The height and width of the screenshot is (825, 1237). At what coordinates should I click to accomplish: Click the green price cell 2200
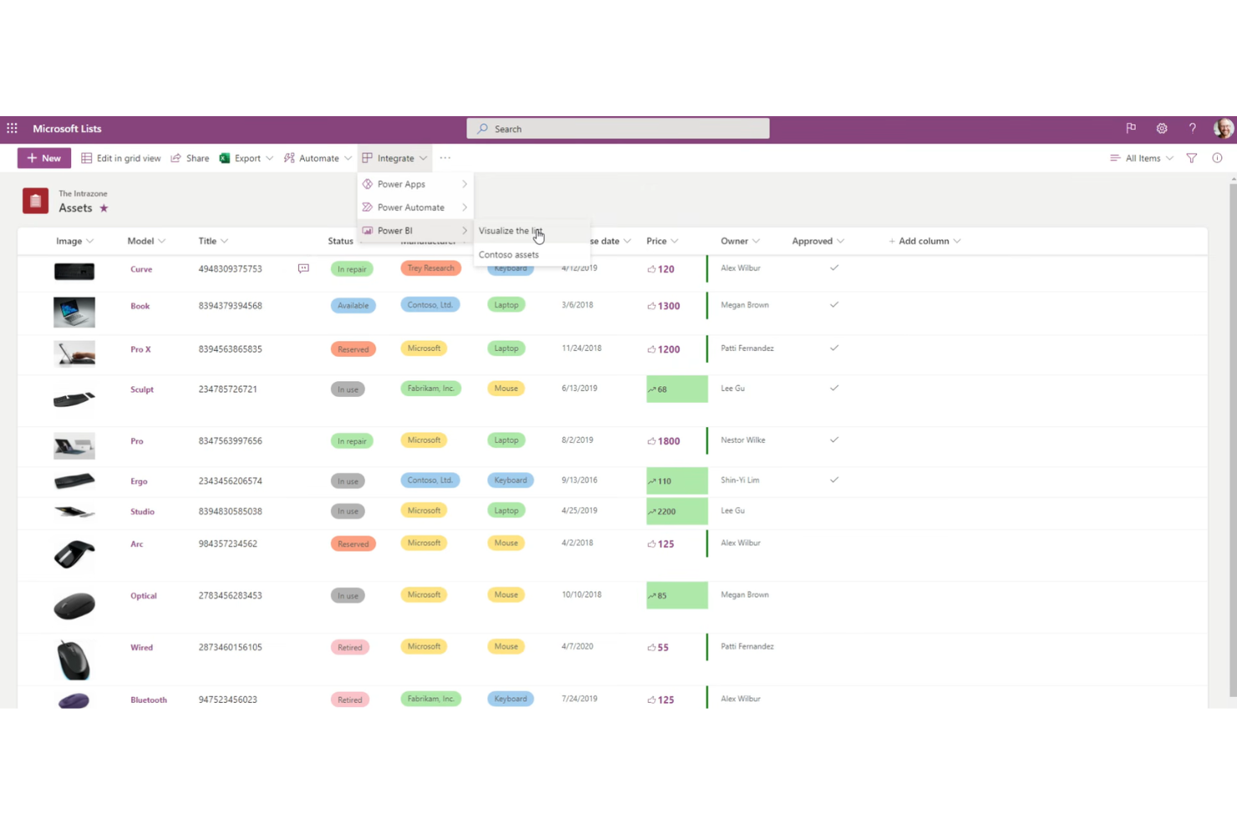point(677,512)
